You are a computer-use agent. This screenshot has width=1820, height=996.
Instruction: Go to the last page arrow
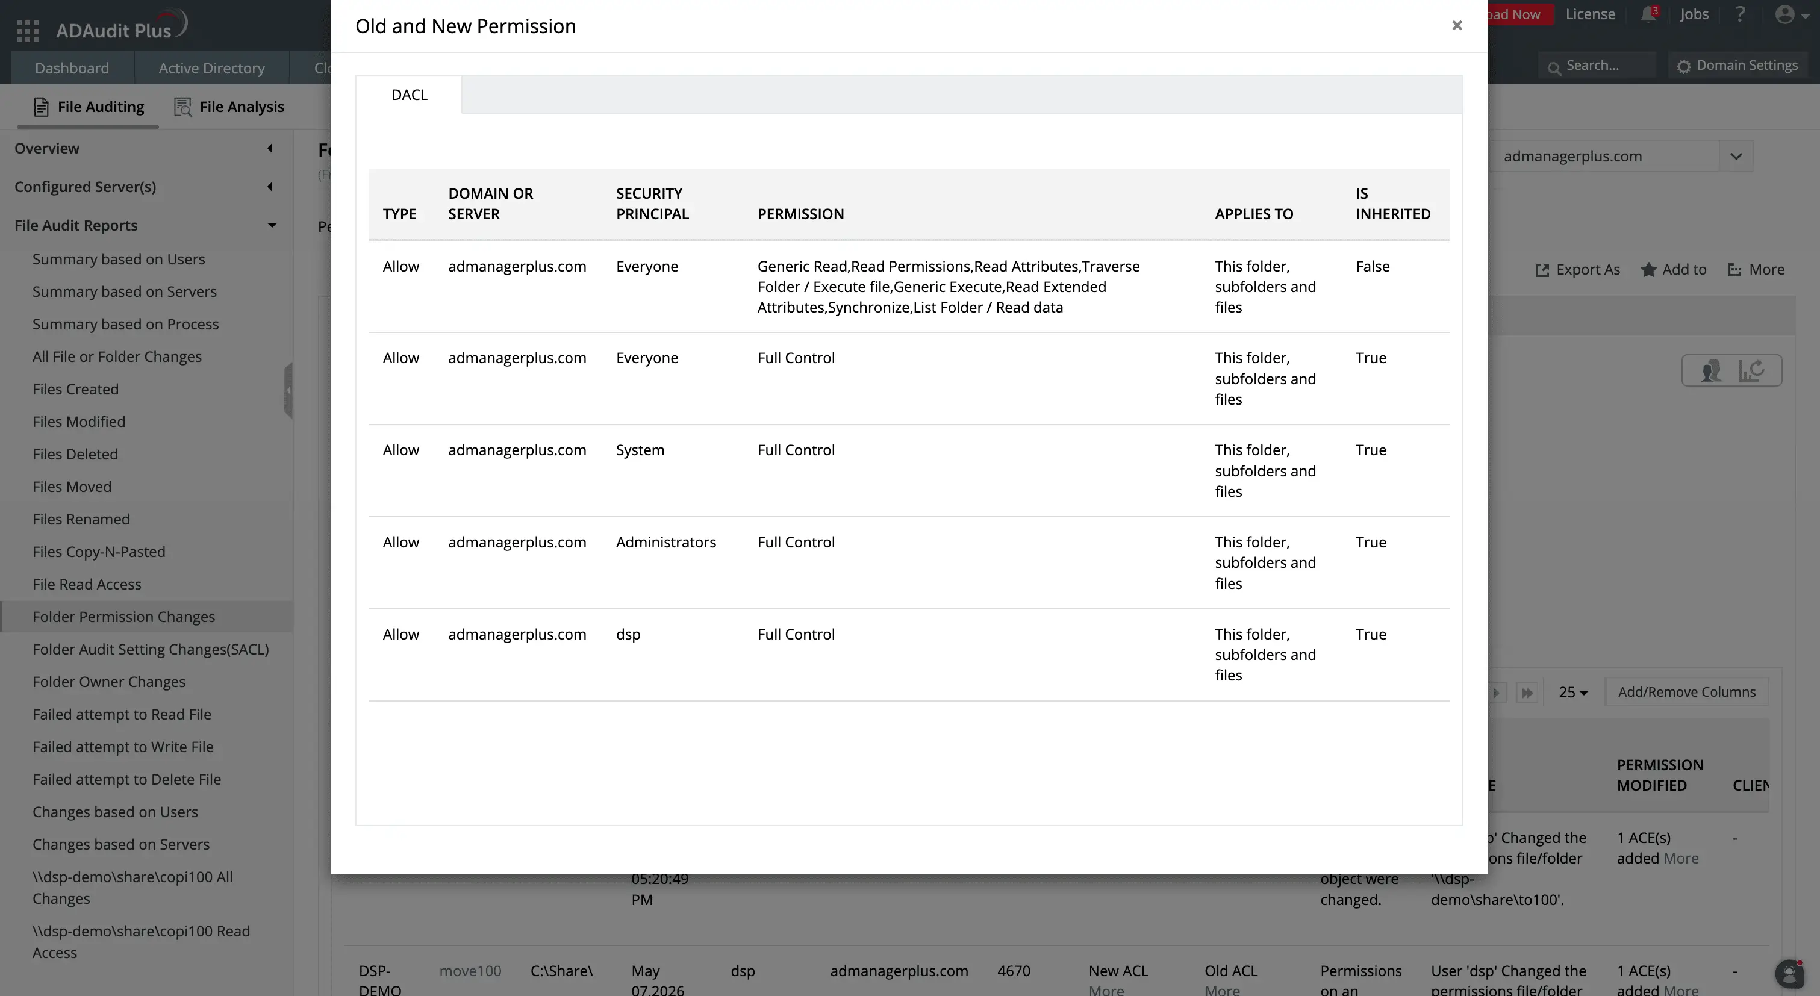tap(1527, 693)
